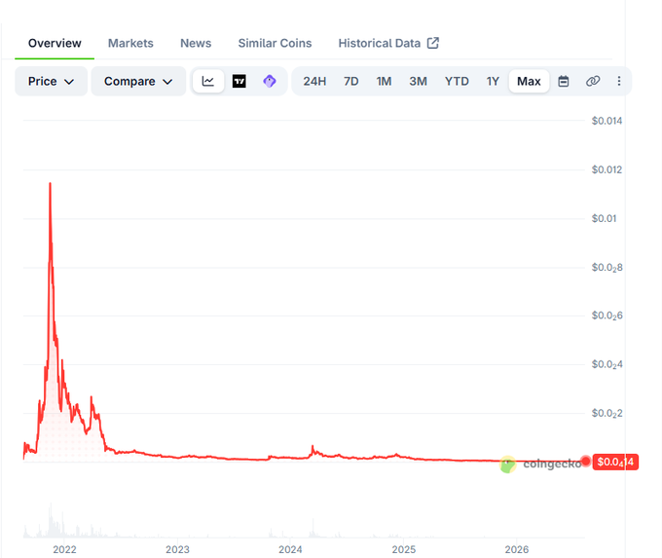Viewport: 662px width, 558px height.
Task: Click the 2023 x-axis label
Action: click(177, 549)
